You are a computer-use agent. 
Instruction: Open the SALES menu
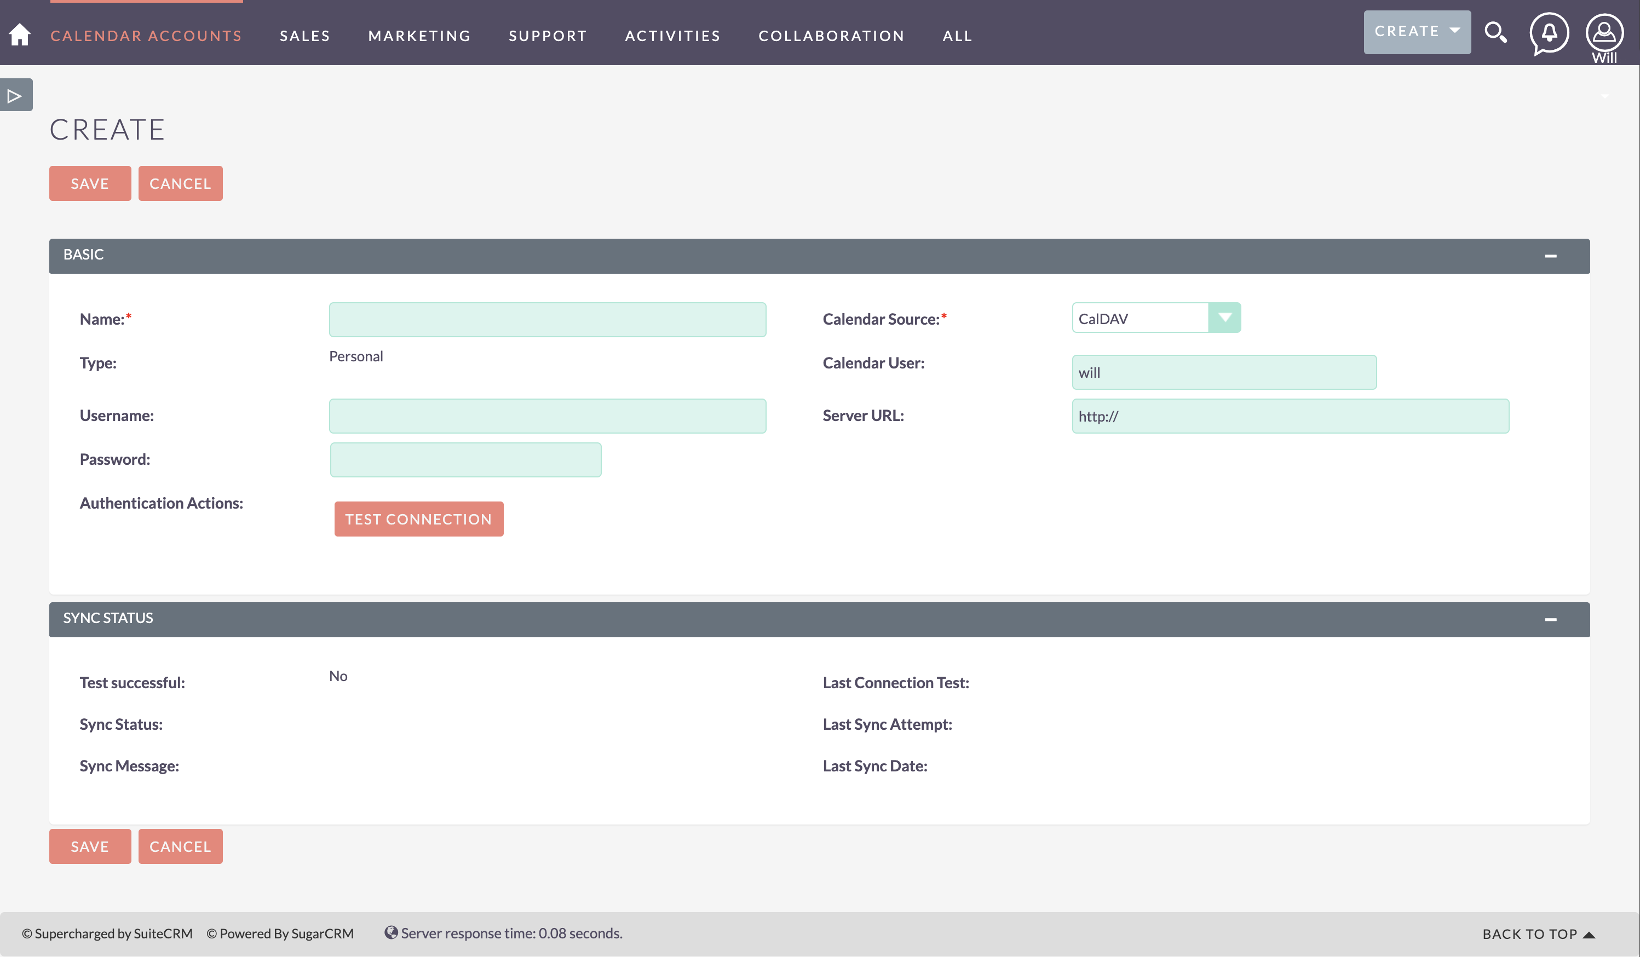(304, 36)
